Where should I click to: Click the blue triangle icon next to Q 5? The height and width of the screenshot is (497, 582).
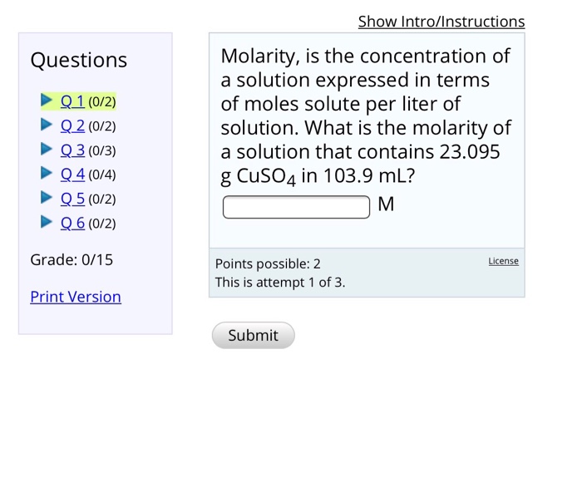coord(47,197)
